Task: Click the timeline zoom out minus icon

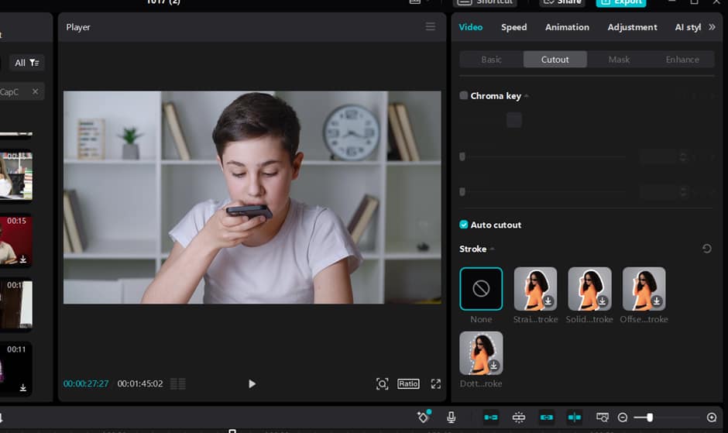Action: click(x=623, y=418)
